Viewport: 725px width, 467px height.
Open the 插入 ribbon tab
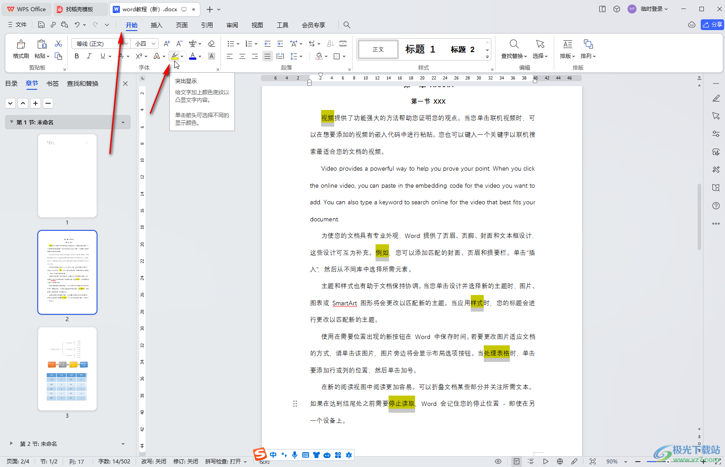tap(156, 25)
